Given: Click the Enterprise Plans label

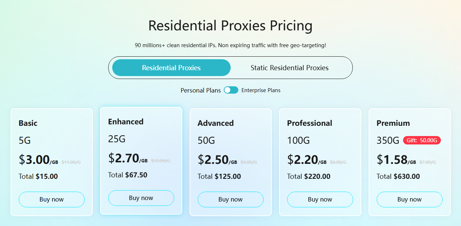Looking at the screenshot, I should coord(261,90).
